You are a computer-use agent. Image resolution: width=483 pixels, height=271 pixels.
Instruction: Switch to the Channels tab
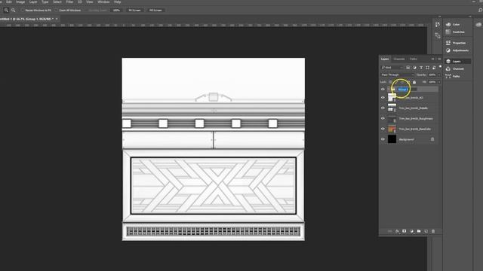399,59
